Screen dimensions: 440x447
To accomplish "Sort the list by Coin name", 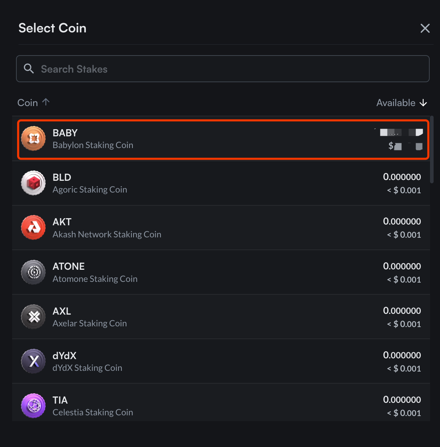I will [x=33, y=102].
